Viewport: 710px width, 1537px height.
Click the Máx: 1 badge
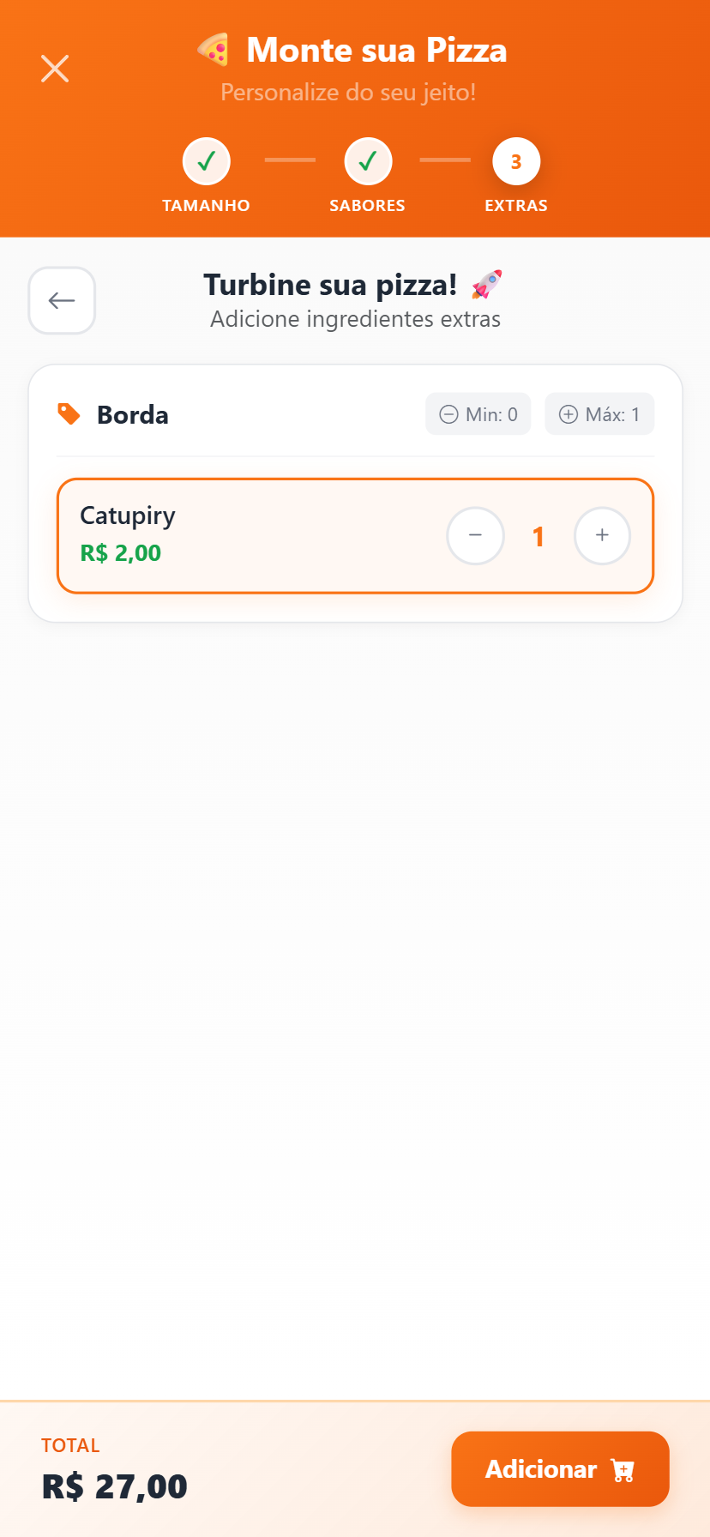coord(599,414)
